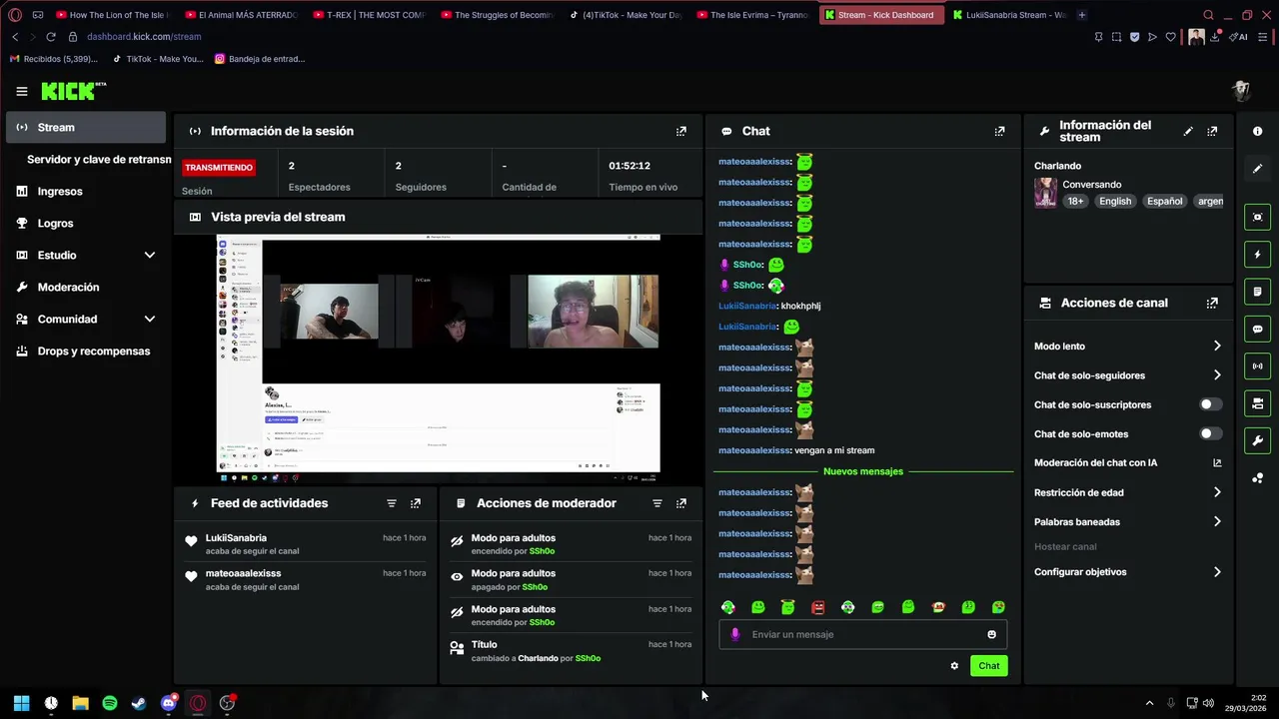Image resolution: width=1279 pixels, height=719 pixels.
Task: Open Palabras baneadas settings
Action: pos(1127,521)
